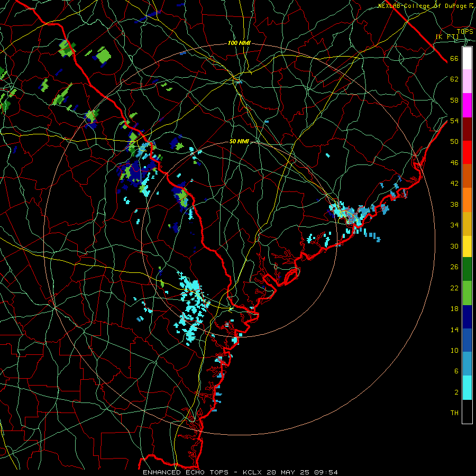Click the gold 34 kft legend swatch
476x476 pixels.
[x=467, y=223]
